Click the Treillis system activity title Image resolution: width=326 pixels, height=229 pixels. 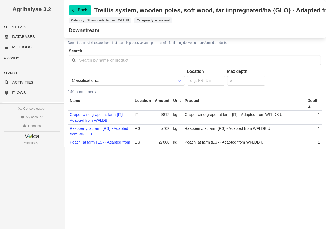[210, 10]
